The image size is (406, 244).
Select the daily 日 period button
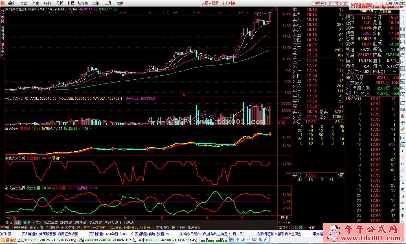pyautogui.click(x=403, y=184)
